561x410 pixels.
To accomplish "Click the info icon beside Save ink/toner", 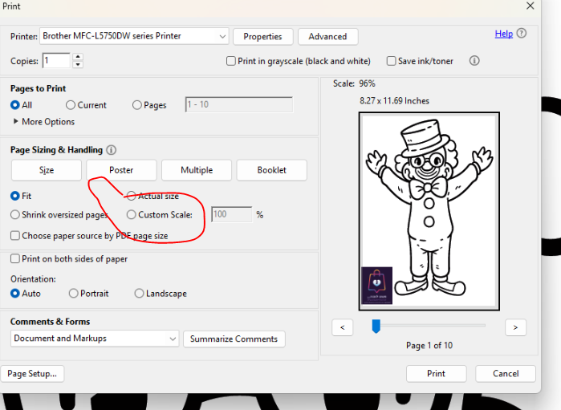I will 474,61.
